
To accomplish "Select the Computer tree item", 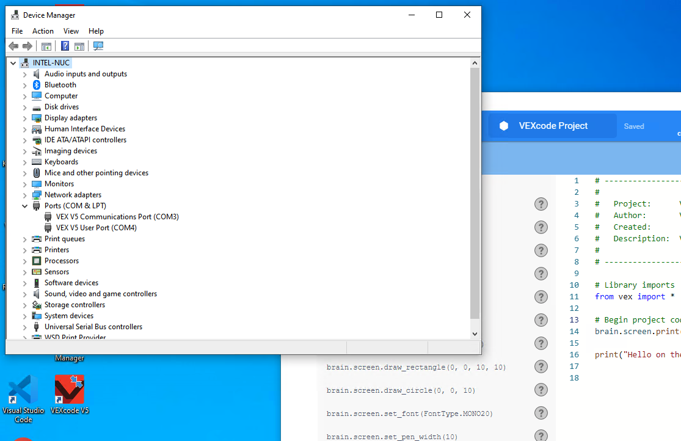I will click(61, 96).
